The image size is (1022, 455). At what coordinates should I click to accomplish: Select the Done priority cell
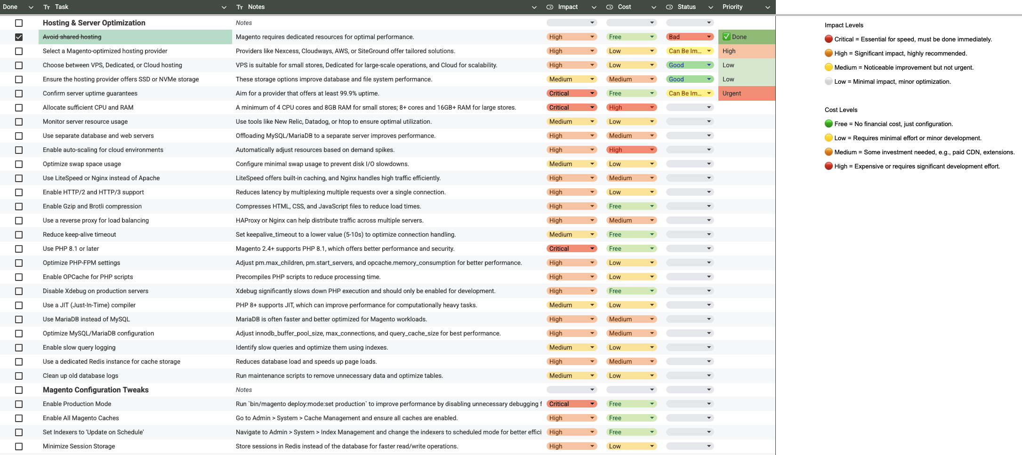[x=747, y=37]
